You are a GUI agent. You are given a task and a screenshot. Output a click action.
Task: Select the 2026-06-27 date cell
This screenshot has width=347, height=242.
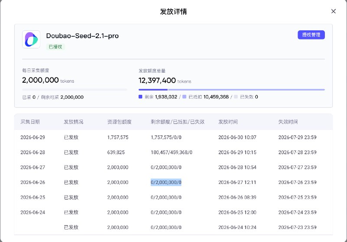click(33, 168)
